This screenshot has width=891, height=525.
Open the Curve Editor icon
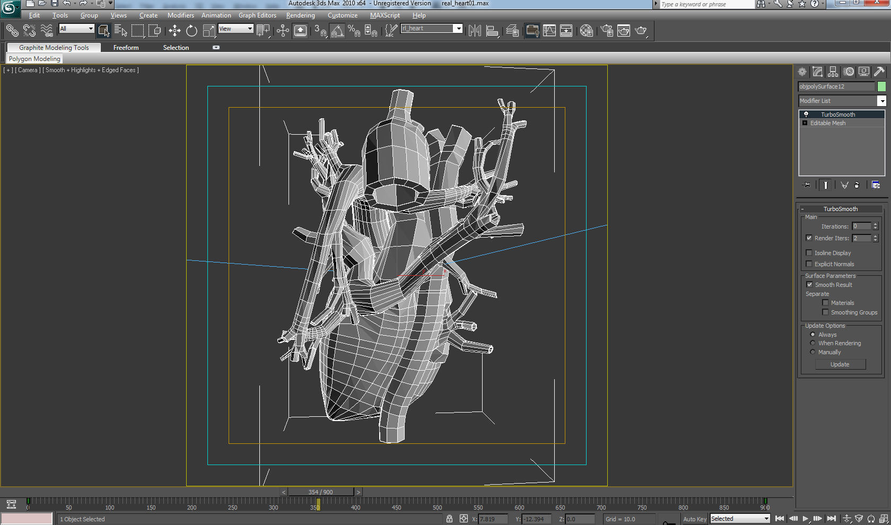(x=549, y=31)
